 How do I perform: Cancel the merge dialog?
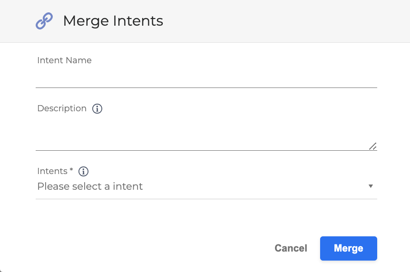click(291, 248)
